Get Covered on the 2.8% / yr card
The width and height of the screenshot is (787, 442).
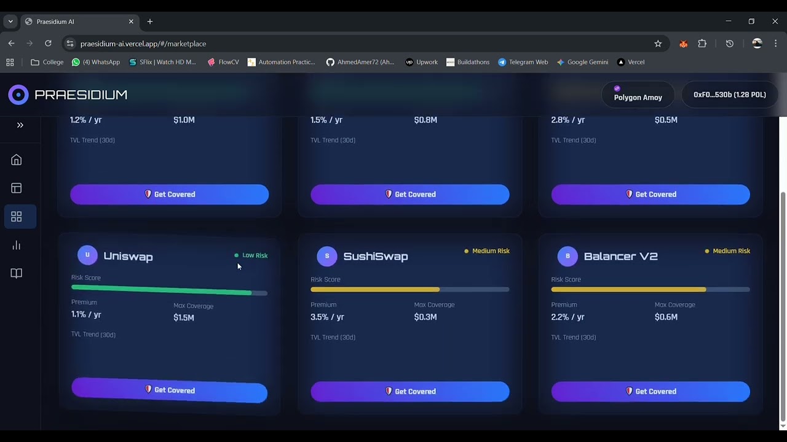pyautogui.click(x=651, y=194)
